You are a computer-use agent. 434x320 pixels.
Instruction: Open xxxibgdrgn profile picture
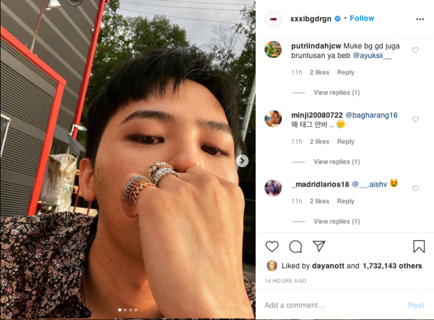click(x=273, y=19)
